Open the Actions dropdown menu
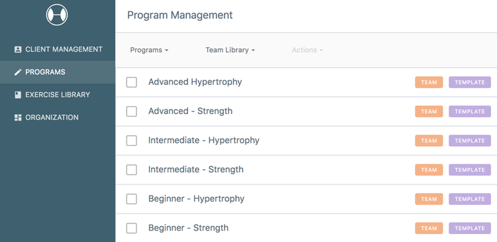Image resolution: width=497 pixels, height=242 pixels. click(307, 50)
